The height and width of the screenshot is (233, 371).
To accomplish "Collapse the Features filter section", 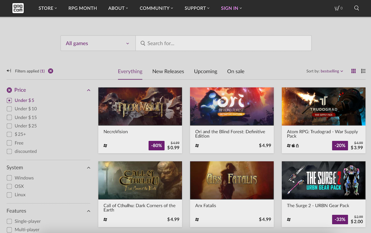I will 88,211.
